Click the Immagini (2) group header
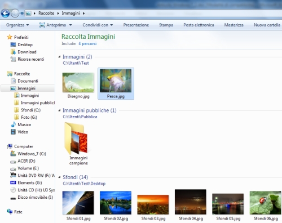The width and height of the screenshot is (282, 223). [x=77, y=57]
